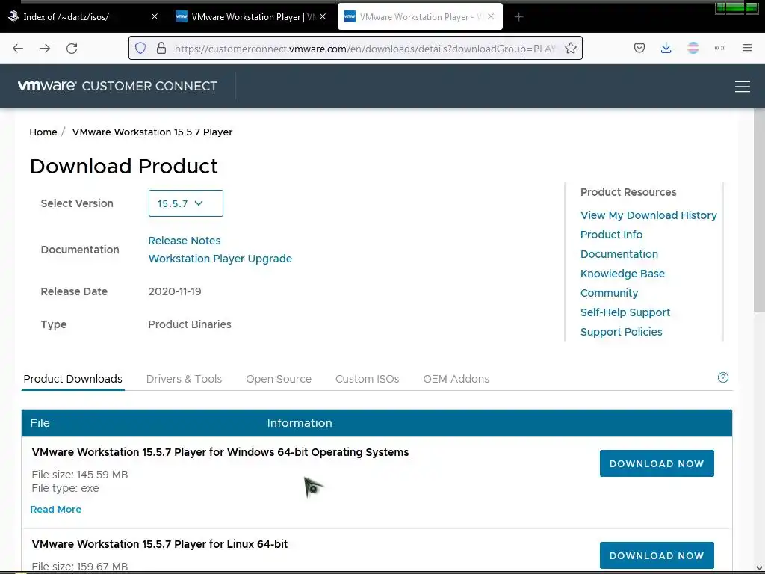Open the Knowledge Base link
The height and width of the screenshot is (574, 765).
pos(622,274)
